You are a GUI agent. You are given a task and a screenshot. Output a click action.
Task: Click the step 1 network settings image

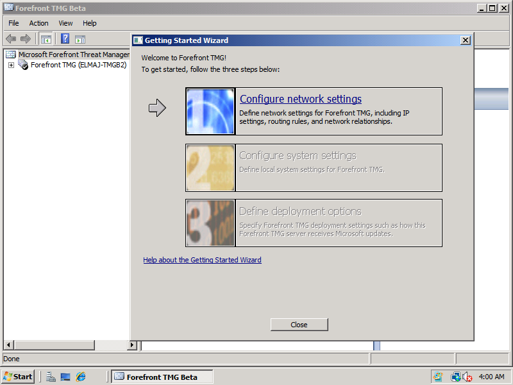click(x=210, y=111)
